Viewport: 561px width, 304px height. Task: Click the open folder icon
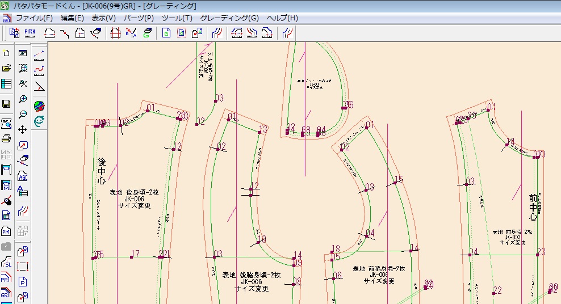6,69
